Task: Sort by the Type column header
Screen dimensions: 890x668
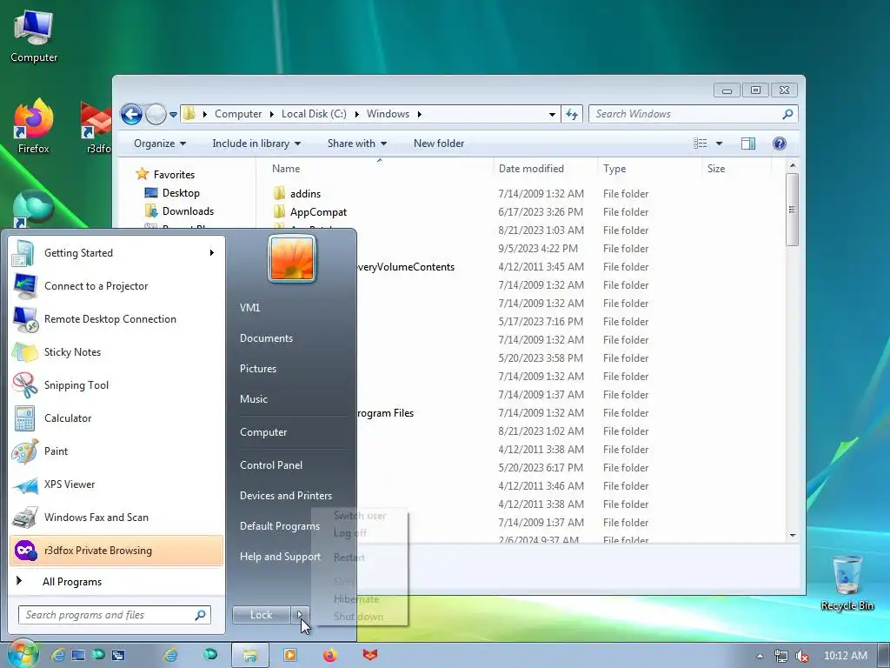Action: 650,169
